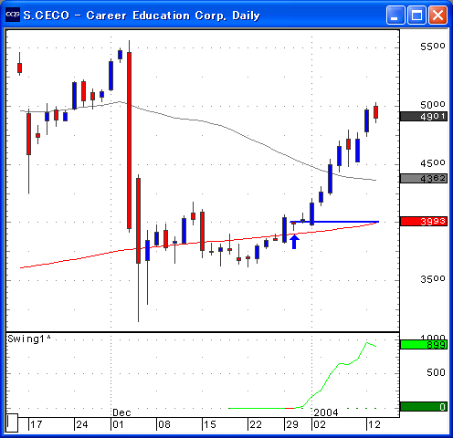Click the Dec month label on time axis
Screen dimensions: 453x438
(121, 412)
